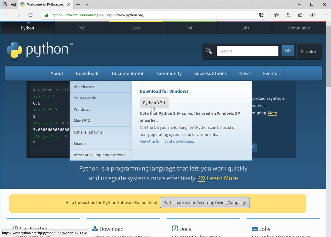Image resolution: width=331 pixels, height=237 pixels.
Task: Add page to favorites via the star icon
Action: coord(276,15)
